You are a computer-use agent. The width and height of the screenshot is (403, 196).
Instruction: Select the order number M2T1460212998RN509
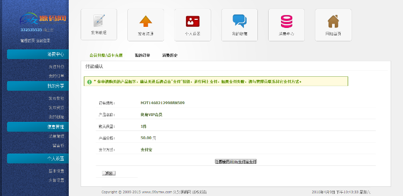[162, 103]
